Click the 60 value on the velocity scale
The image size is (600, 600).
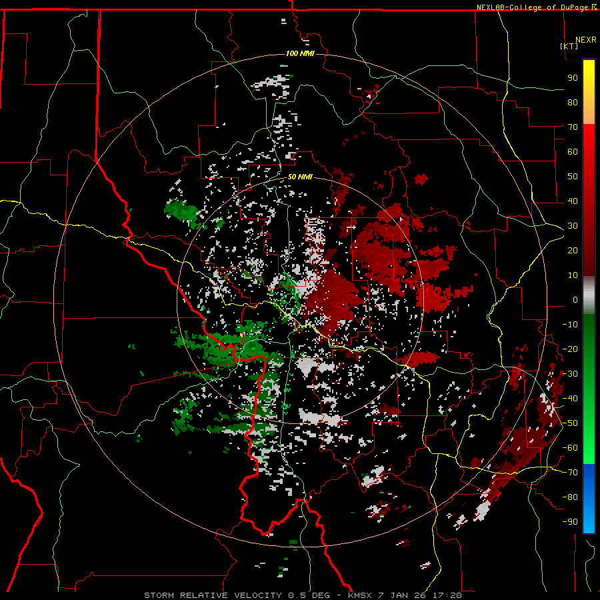(x=573, y=151)
